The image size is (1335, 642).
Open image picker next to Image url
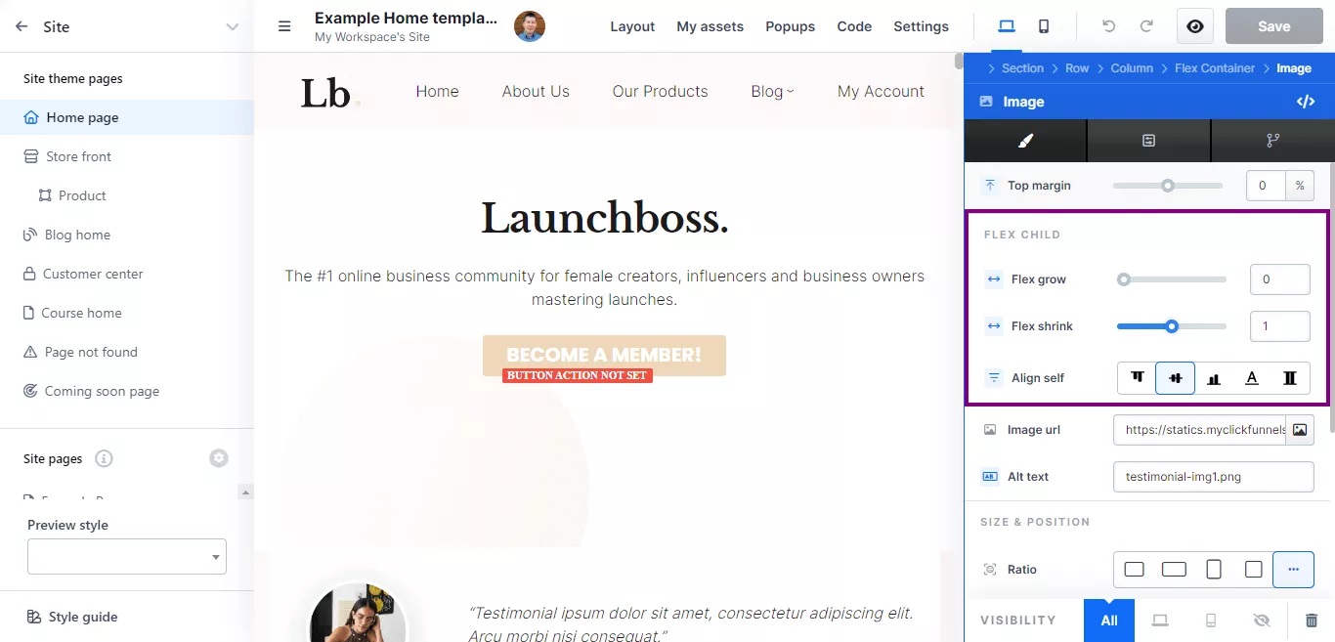(x=1299, y=430)
